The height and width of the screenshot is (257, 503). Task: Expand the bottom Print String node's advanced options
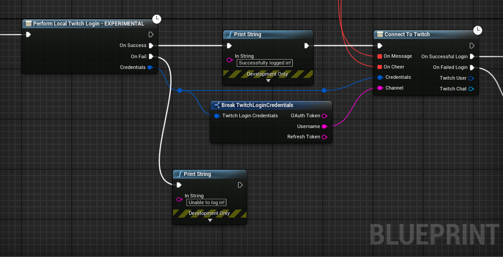[210, 220]
